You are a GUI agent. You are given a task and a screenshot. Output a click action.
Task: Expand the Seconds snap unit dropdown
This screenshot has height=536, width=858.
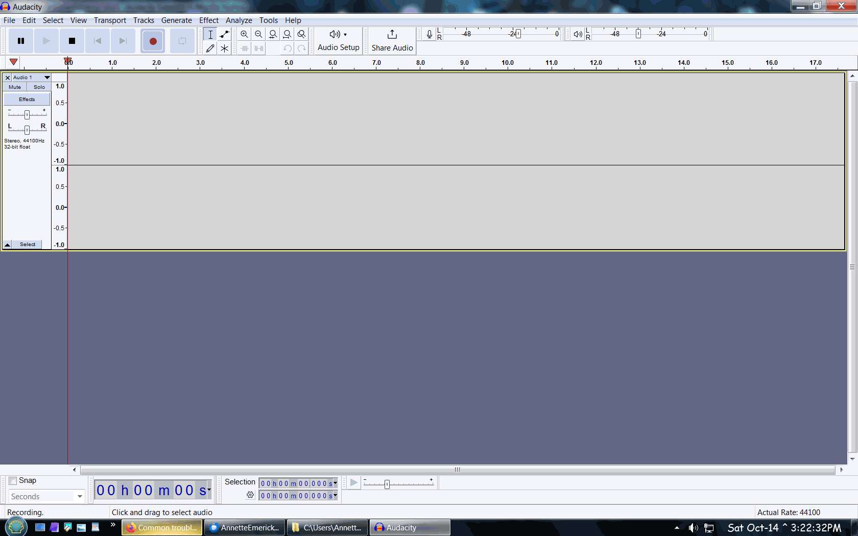(80, 496)
